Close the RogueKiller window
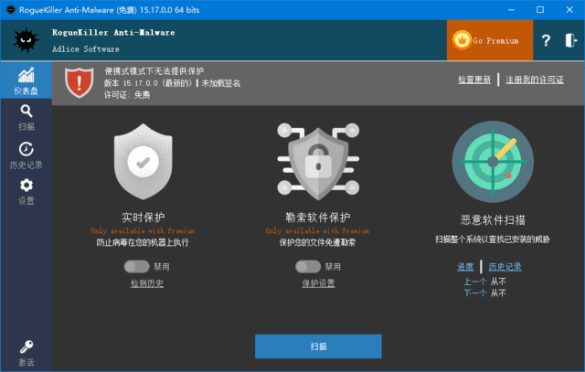 pyautogui.click(x=569, y=10)
